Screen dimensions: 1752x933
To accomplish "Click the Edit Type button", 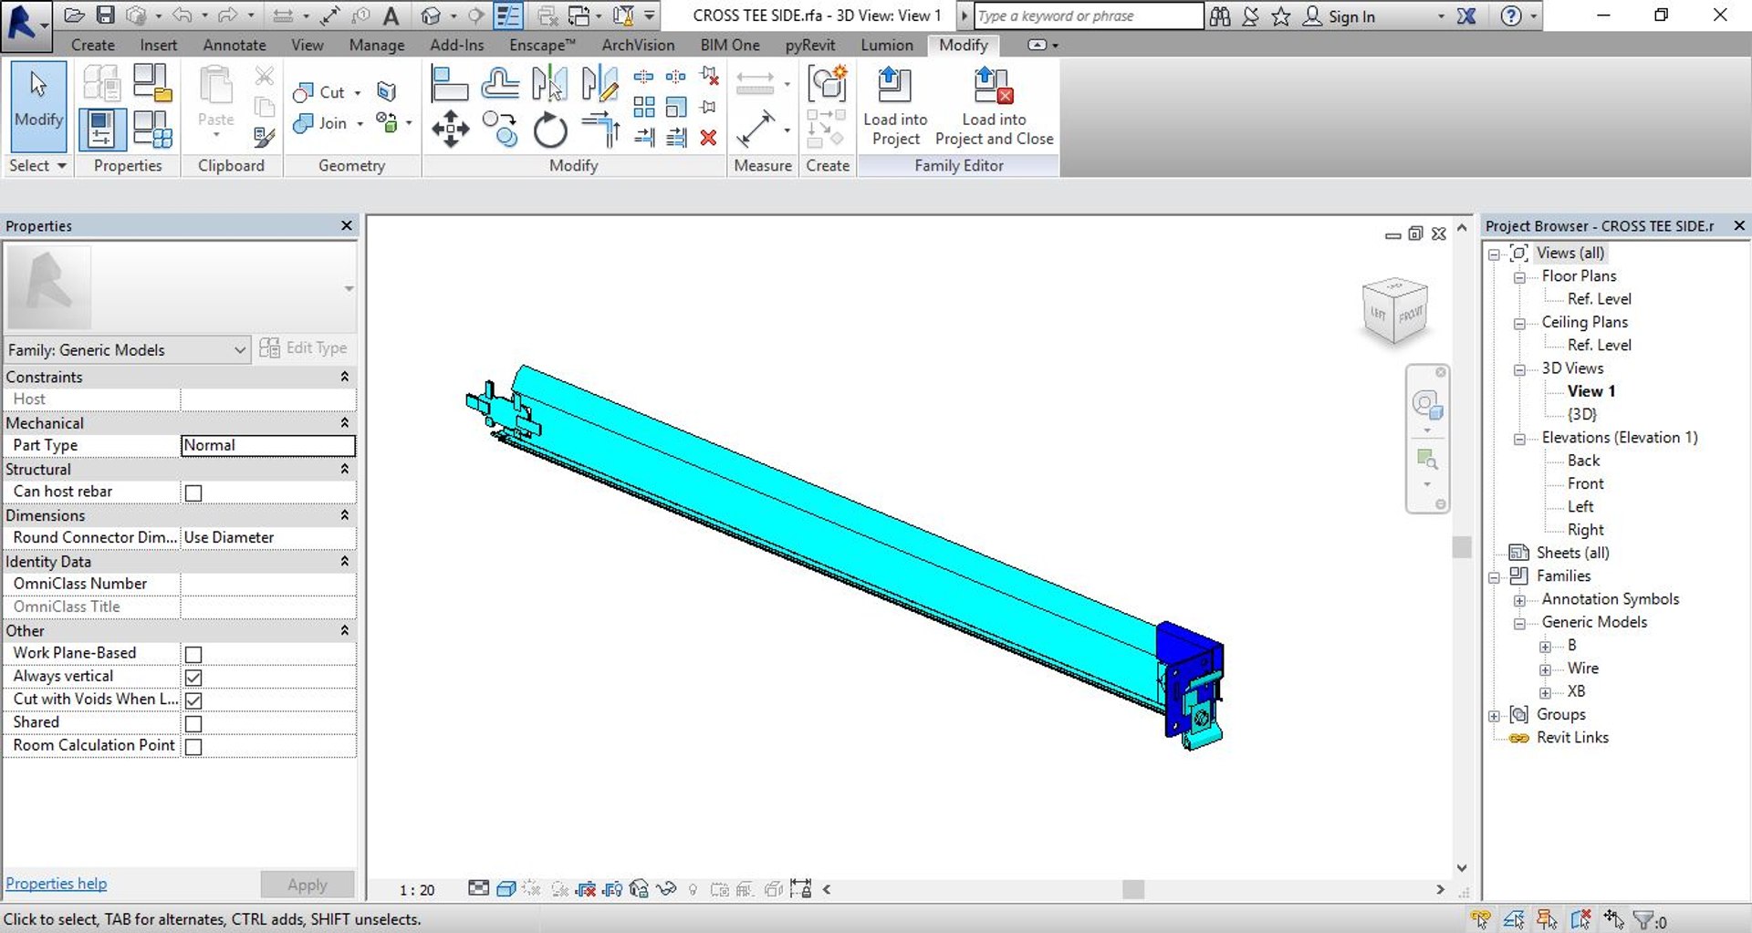I will coord(303,348).
